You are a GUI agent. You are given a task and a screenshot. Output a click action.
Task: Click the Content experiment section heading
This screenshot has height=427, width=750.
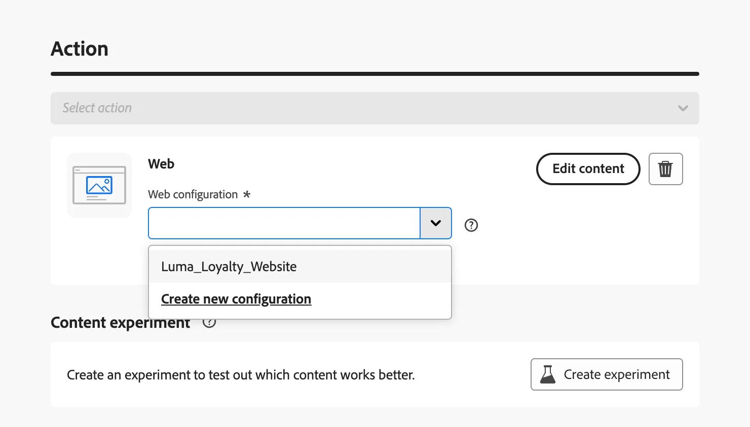[121, 323]
